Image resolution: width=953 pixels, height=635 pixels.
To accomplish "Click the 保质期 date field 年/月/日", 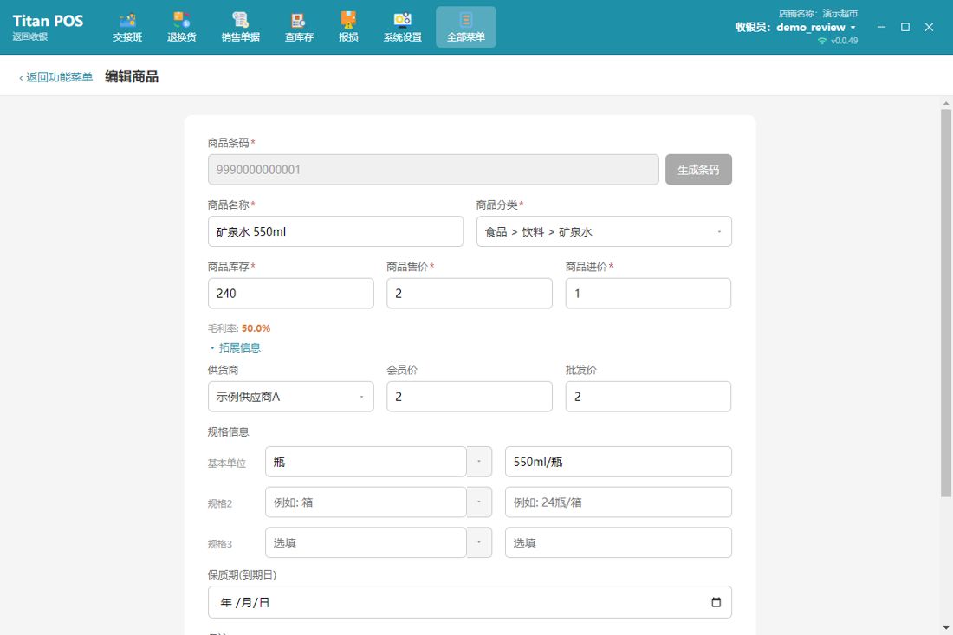I will click(470, 602).
